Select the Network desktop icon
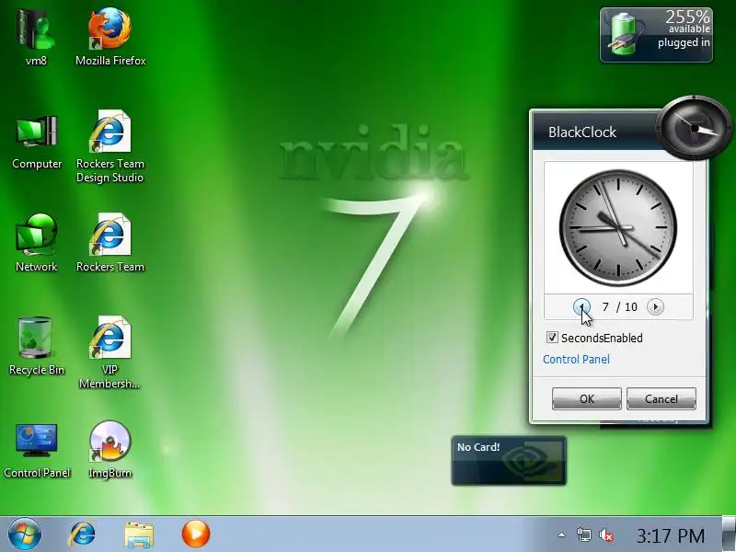 pos(36,243)
